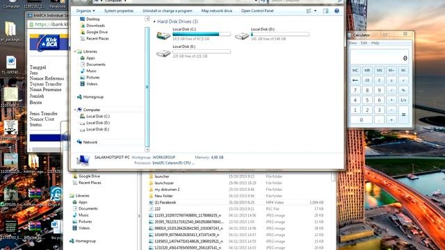Click the change view icon
Viewport: 445px width, 250px height.
(309, 11)
